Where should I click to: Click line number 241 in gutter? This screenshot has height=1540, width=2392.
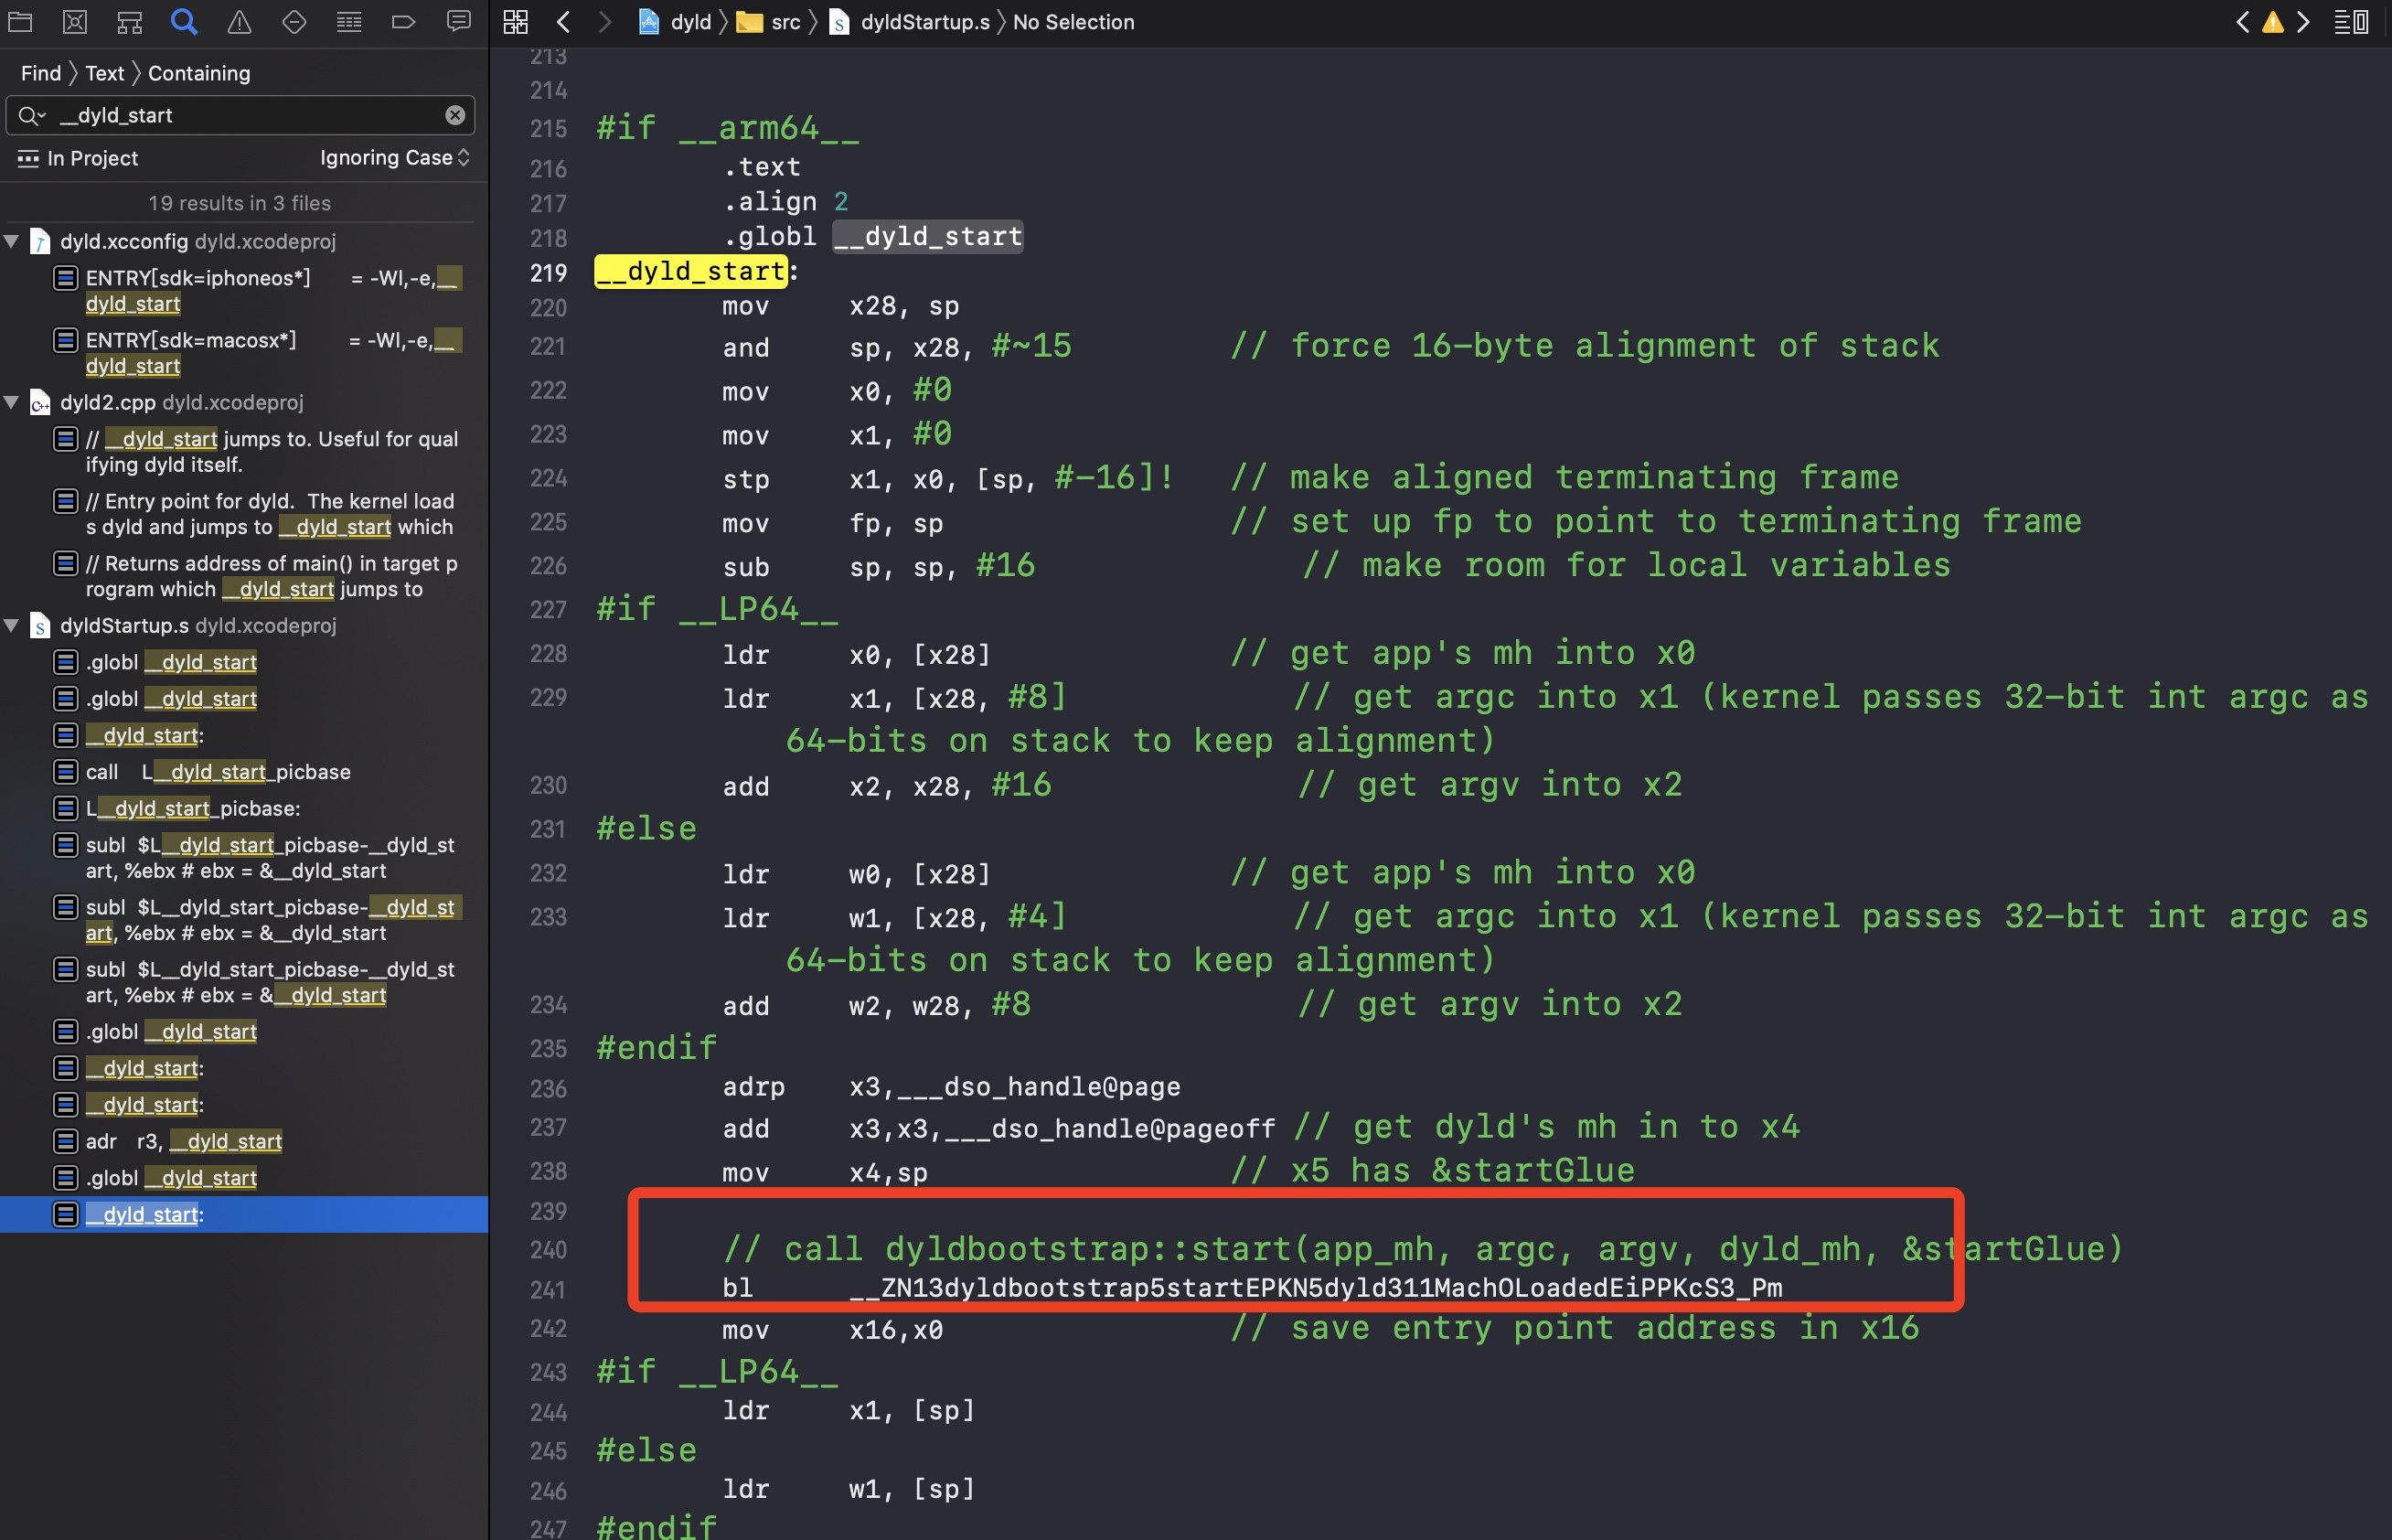pos(548,1290)
